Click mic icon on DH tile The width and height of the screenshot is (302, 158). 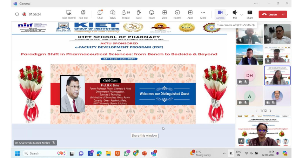click(246, 82)
